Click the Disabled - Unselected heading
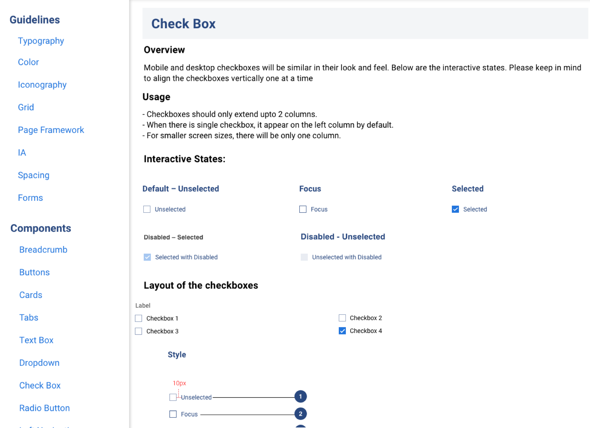Image resolution: width=590 pixels, height=428 pixels. (343, 237)
